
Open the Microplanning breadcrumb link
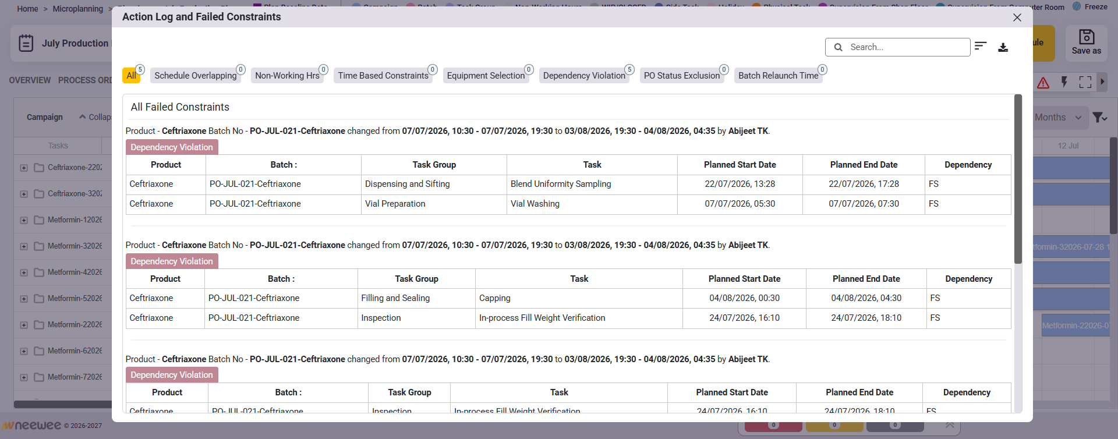coord(78,9)
